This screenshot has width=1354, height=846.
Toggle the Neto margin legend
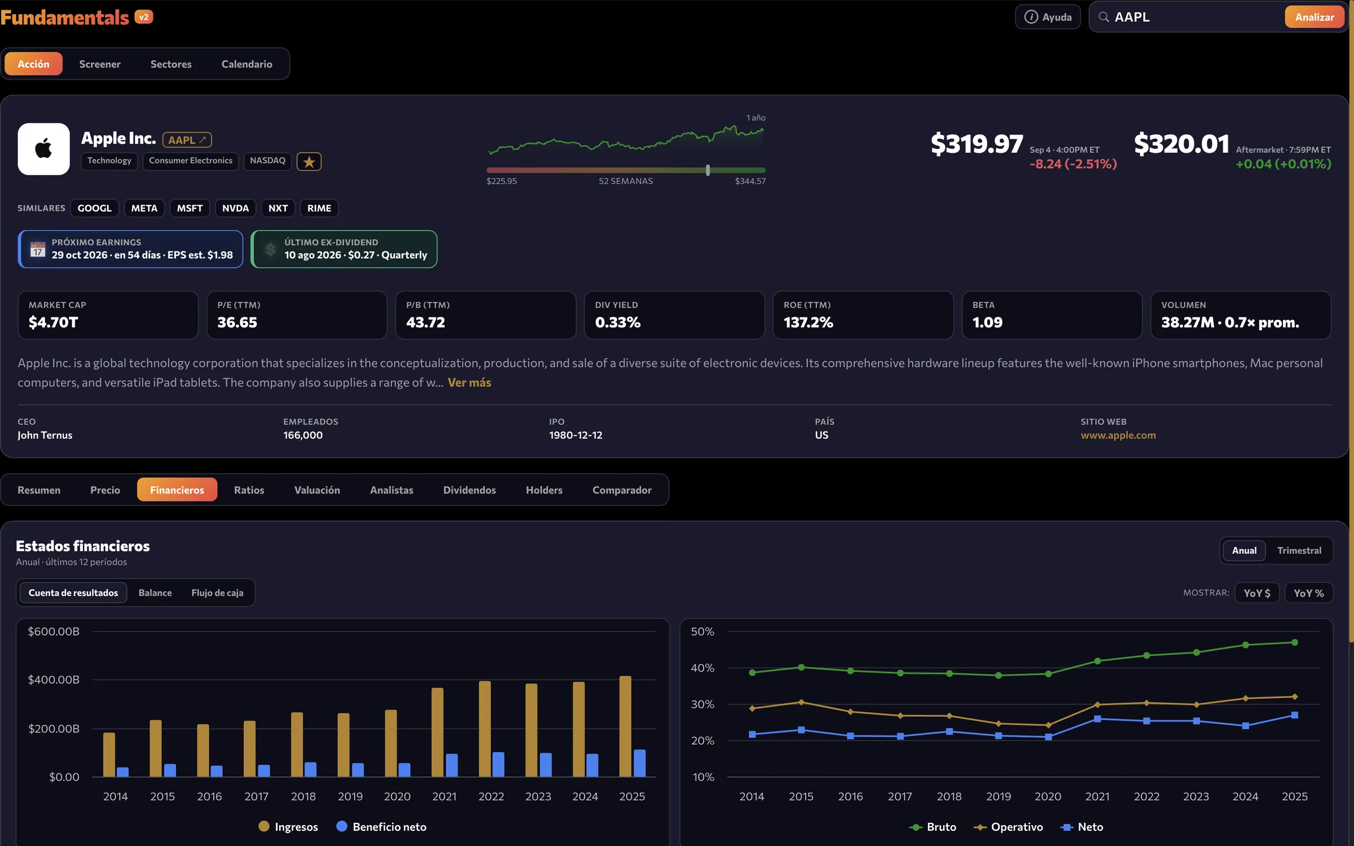point(1082,827)
